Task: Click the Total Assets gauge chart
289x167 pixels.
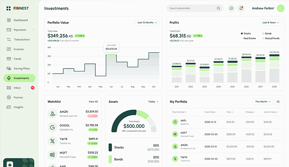Action: tap(134, 123)
